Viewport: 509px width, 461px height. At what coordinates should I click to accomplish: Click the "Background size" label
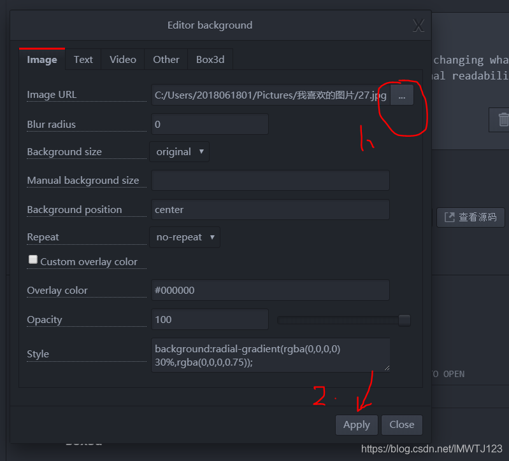pos(64,151)
